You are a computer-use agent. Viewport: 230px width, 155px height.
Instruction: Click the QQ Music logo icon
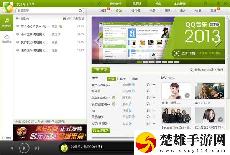(8, 7)
